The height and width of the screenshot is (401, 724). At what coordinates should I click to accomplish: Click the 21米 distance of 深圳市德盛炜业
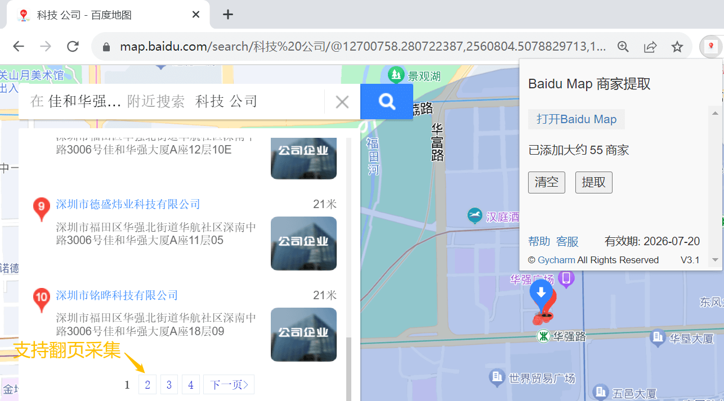click(x=325, y=204)
